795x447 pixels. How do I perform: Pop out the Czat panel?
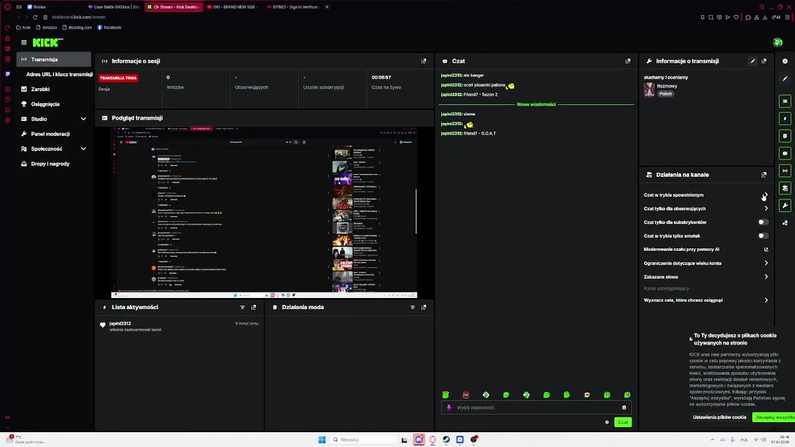[628, 61]
